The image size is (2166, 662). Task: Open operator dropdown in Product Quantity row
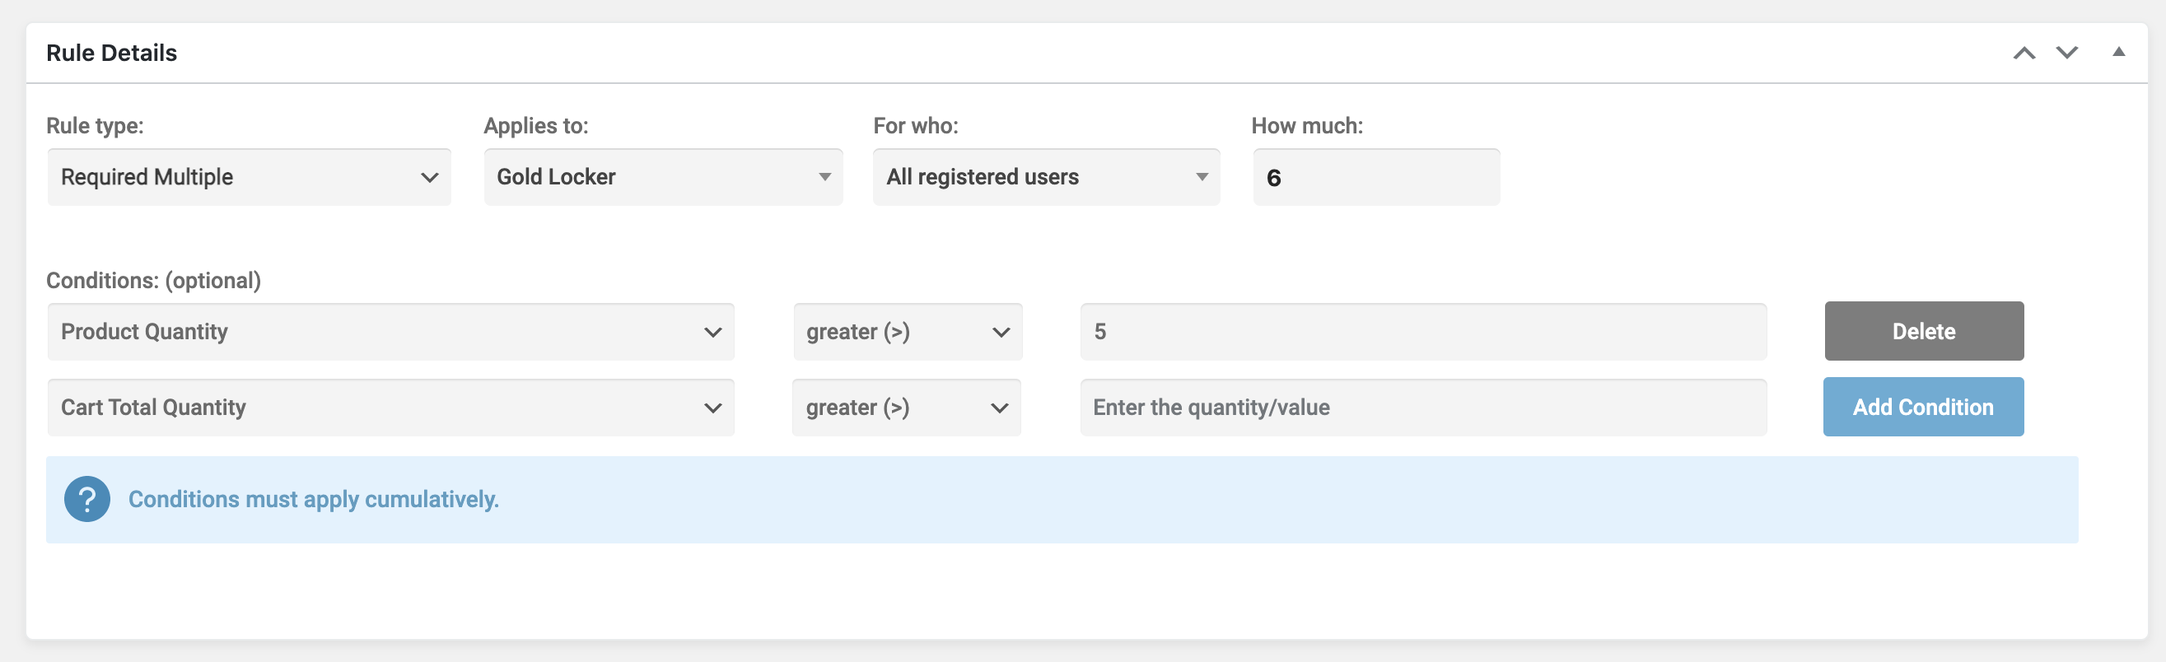click(908, 332)
